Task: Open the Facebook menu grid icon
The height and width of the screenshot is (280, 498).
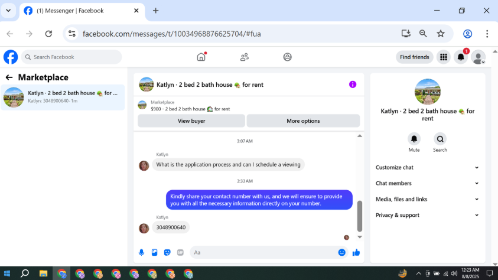Action: [x=444, y=57]
